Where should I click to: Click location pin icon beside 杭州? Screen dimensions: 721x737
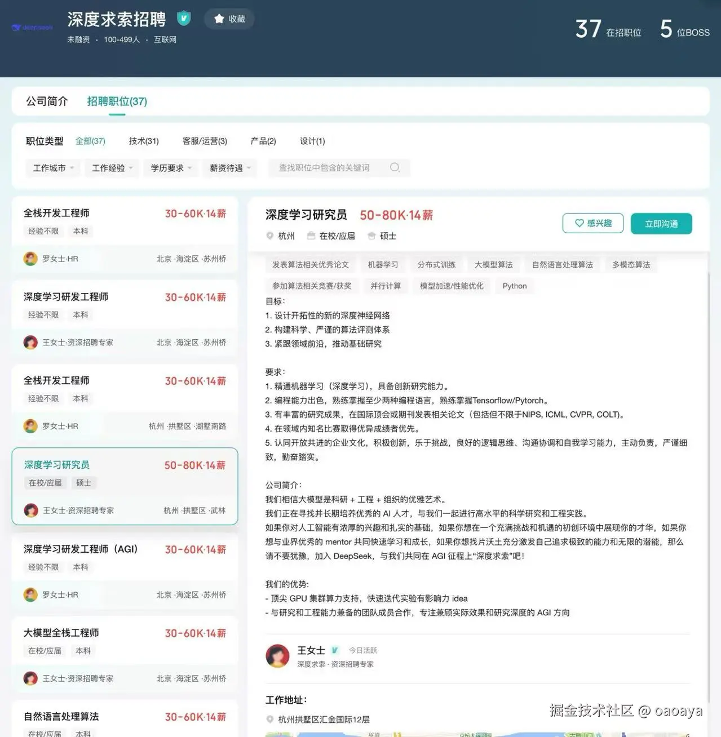[270, 236]
